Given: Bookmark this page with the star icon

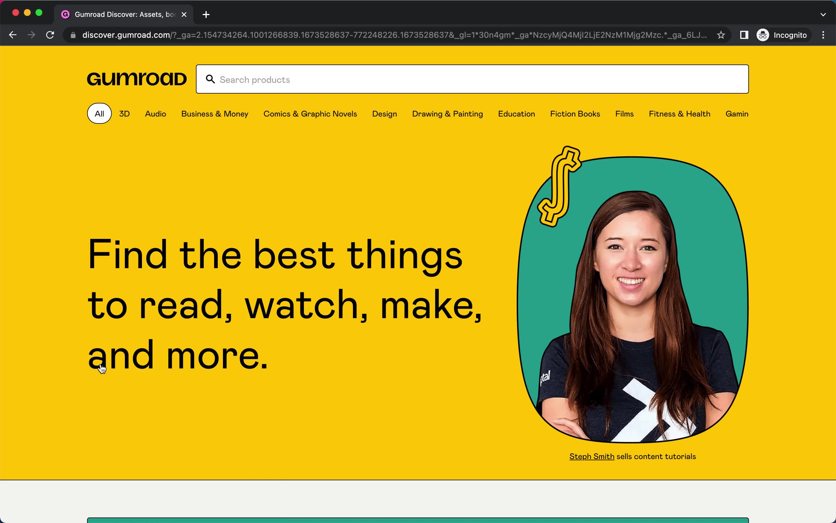Looking at the screenshot, I should pyautogui.click(x=721, y=35).
